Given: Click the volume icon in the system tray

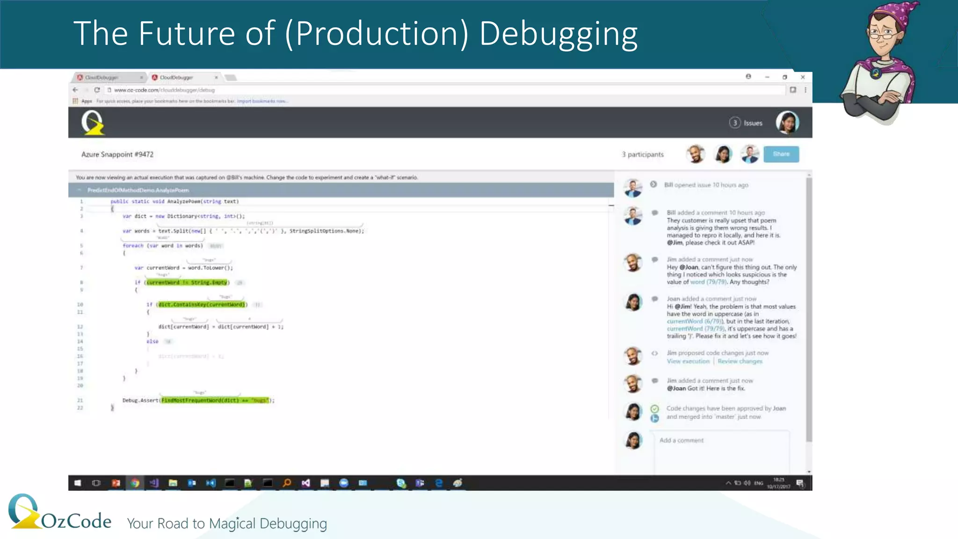Looking at the screenshot, I should tap(747, 483).
